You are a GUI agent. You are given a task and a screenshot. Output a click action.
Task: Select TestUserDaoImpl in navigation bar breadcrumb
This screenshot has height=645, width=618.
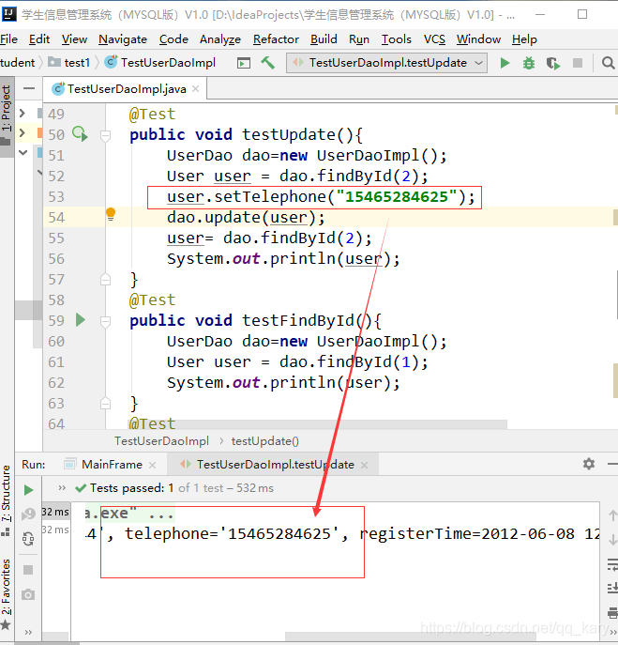coord(160,63)
